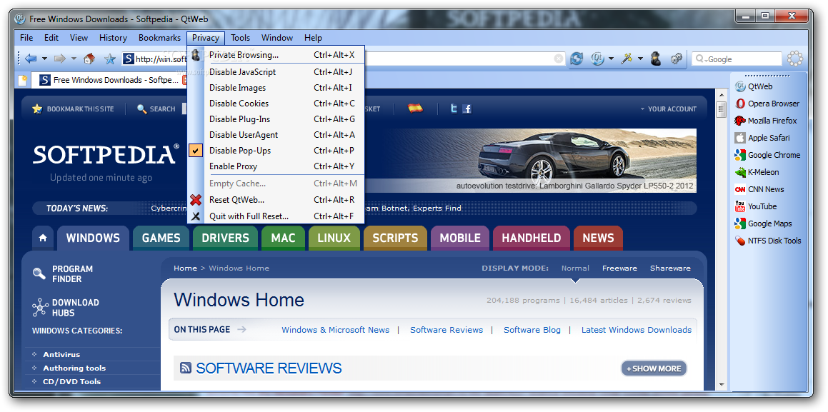
Task: Go to the Home page icon
Action: 89,59
